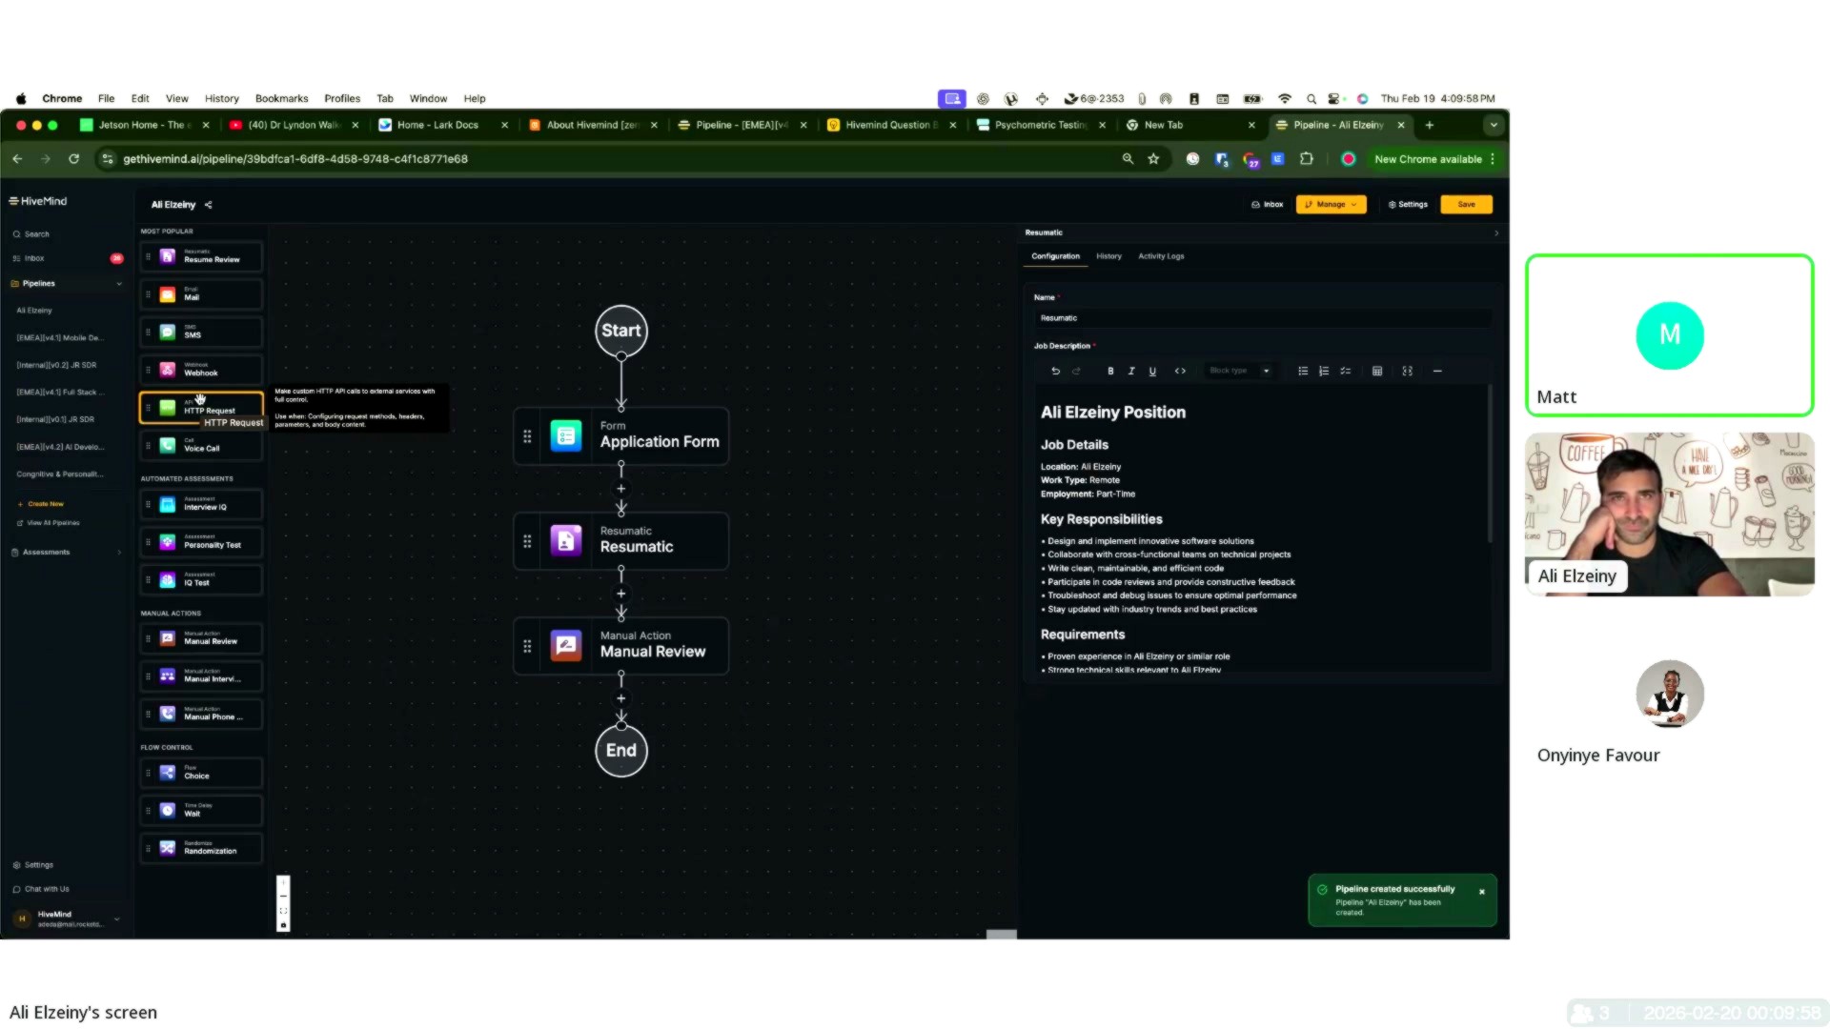Viewport: 1830px width, 1029px height.
Task: Switch to Psychometric Testing browser tab
Action: (1040, 125)
